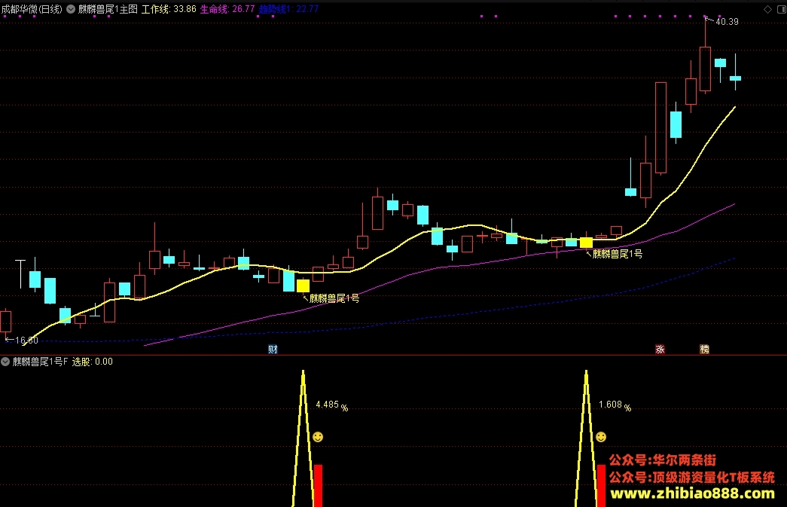Click the 财 marker below the chart

[273, 350]
